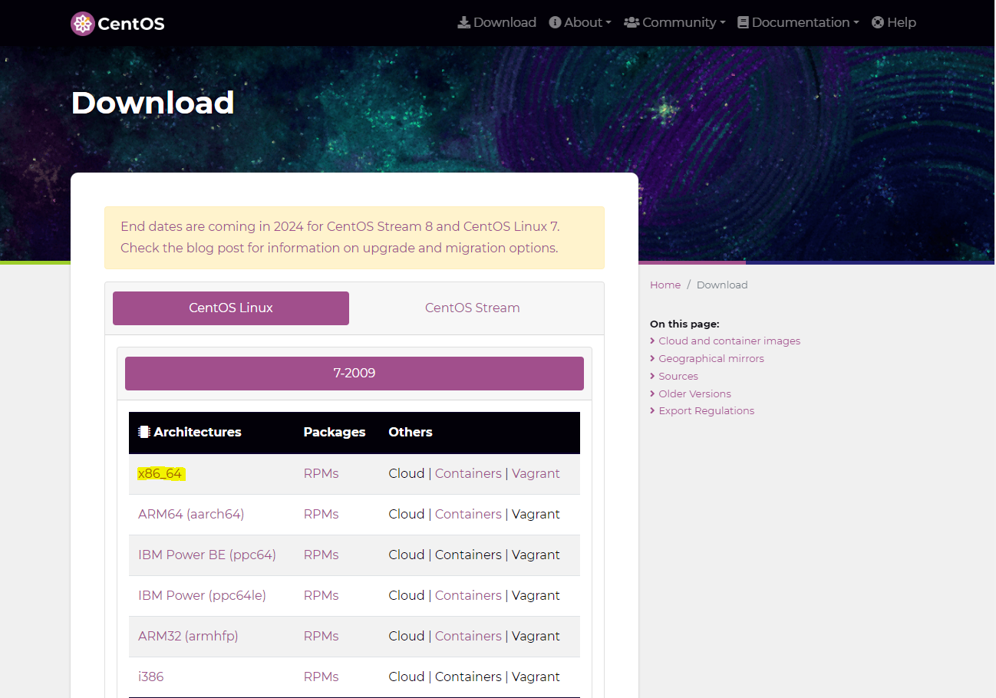Image resolution: width=996 pixels, height=698 pixels.
Task: Open RPMs link in x86_64 row
Action: 321,473
